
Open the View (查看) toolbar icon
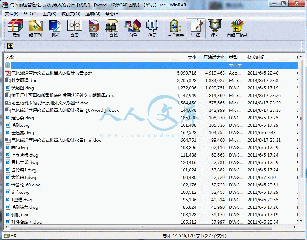[x=74, y=29]
